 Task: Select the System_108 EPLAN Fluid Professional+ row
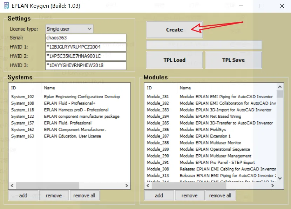point(69,103)
